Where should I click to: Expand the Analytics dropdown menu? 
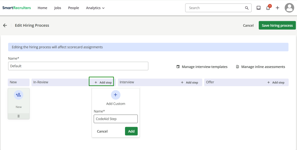click(x=95, y=8)
